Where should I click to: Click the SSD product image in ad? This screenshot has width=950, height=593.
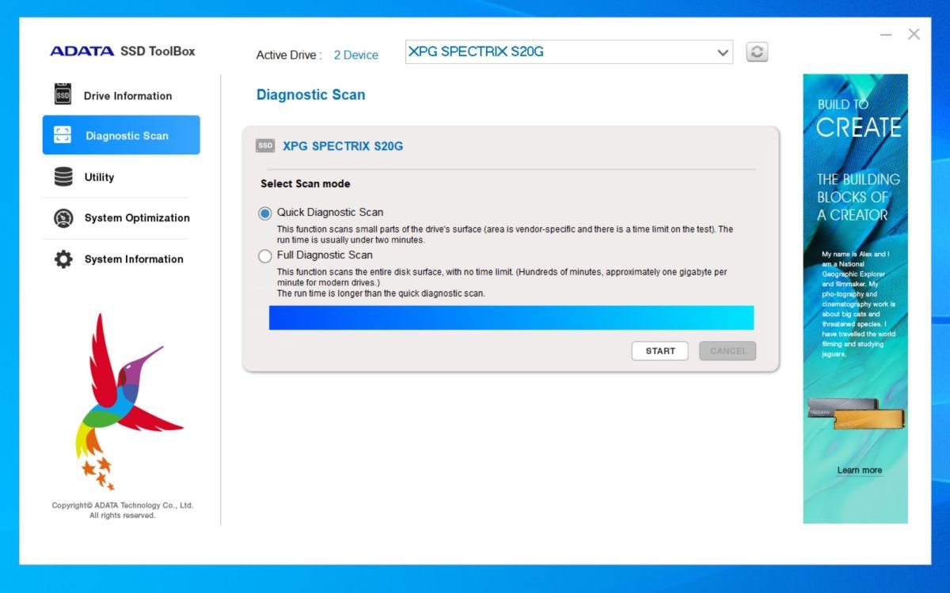point(854,414)
